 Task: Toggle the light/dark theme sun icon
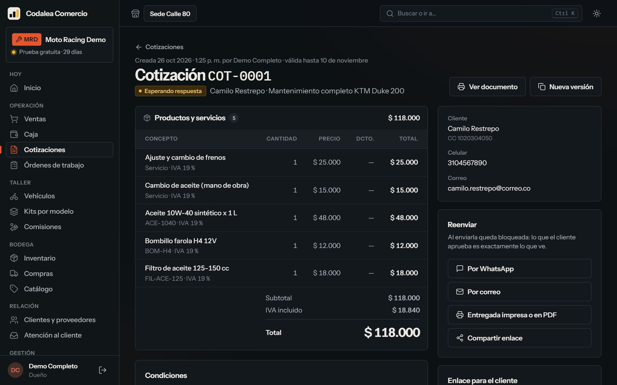point(597,13)
